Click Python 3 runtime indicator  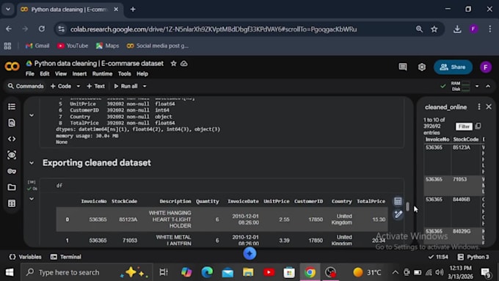pos(473,257)
